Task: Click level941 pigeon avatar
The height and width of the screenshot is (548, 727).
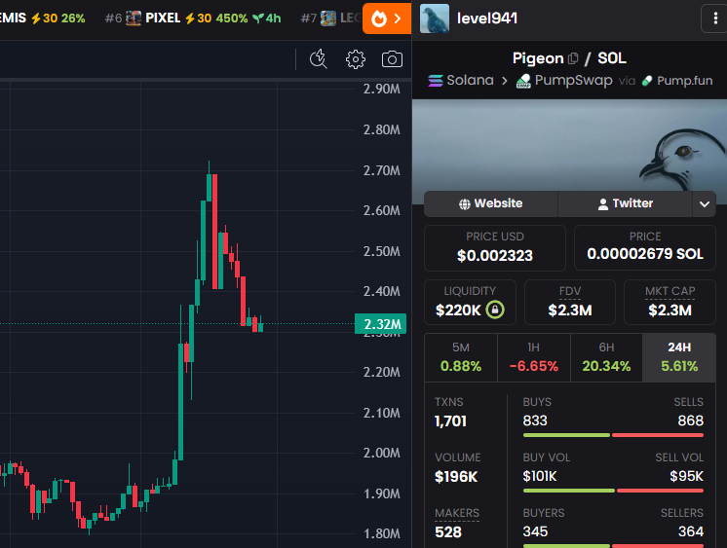Action: (x=435, y=18)
